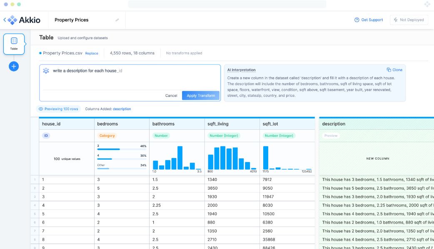
Task: Click the Akkio logo in header
Action: [24, 20]
